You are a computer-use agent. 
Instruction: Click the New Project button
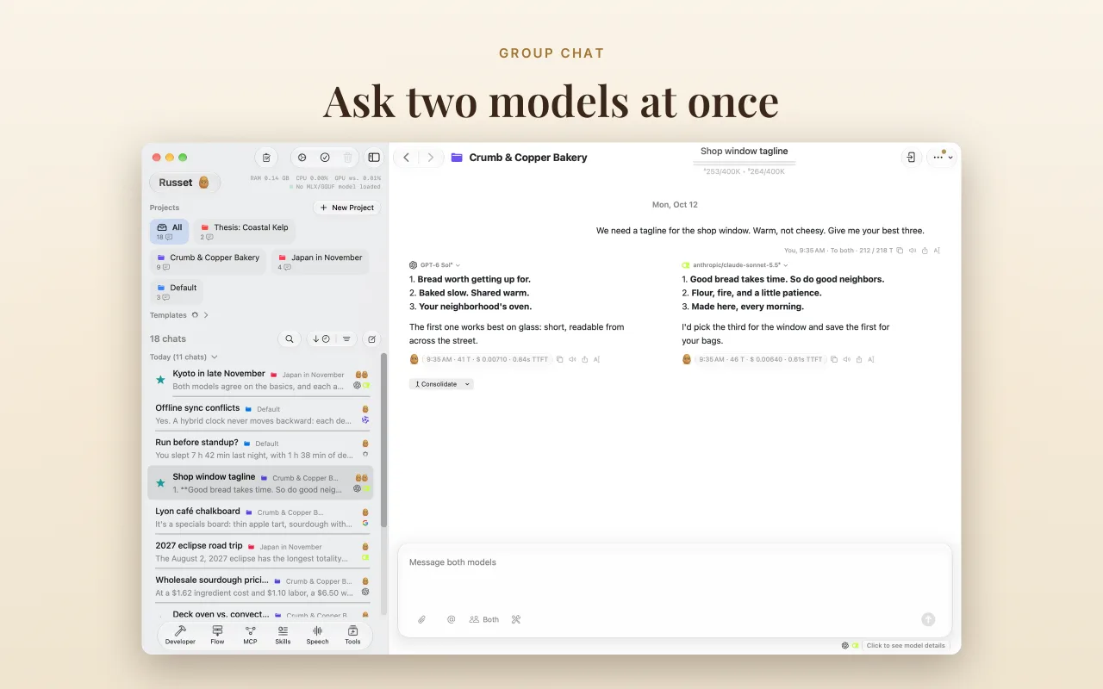pyautogui.click(x=347, y=208)
